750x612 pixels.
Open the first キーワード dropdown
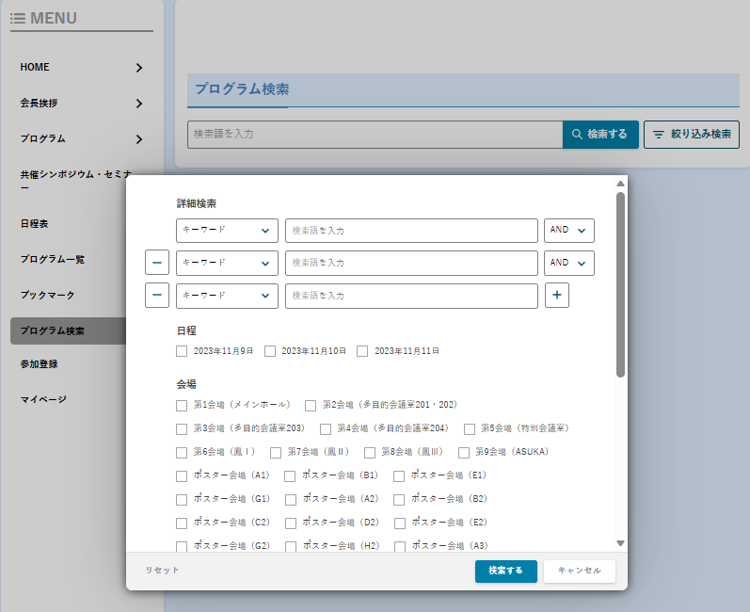click(x=227, y=231)
